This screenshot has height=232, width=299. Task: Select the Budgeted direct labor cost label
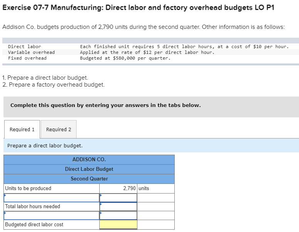coord(34,225)
